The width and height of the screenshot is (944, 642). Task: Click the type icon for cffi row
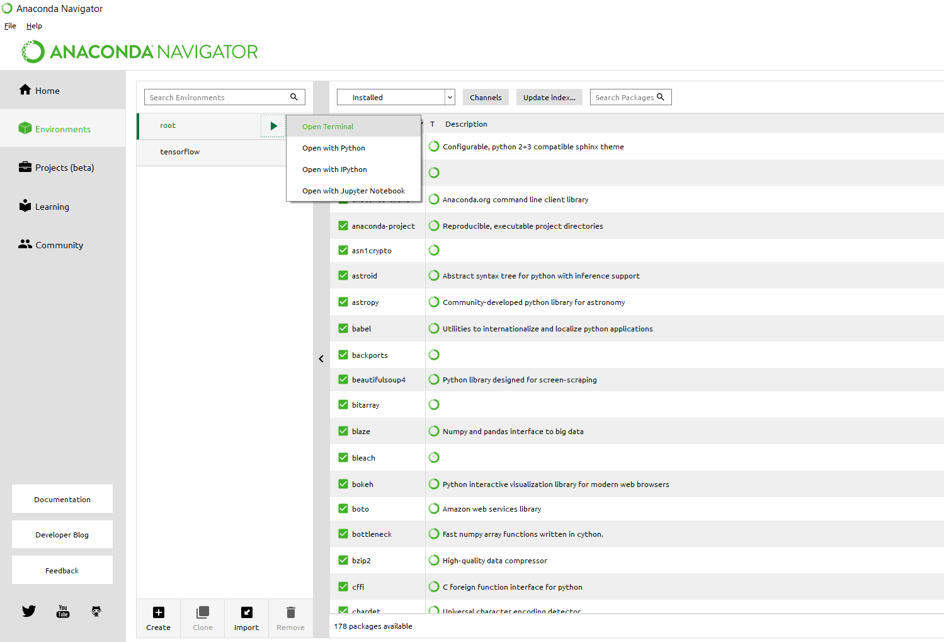click(434, 587)
